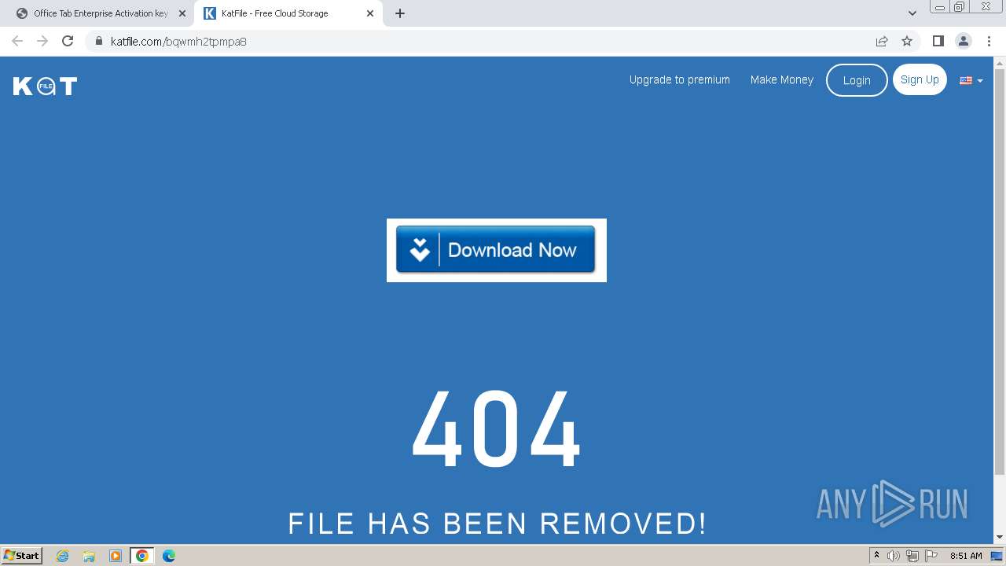View site security lock information
The width and height of the screenshot is (1006, 566).
click(x=98, y=41)
